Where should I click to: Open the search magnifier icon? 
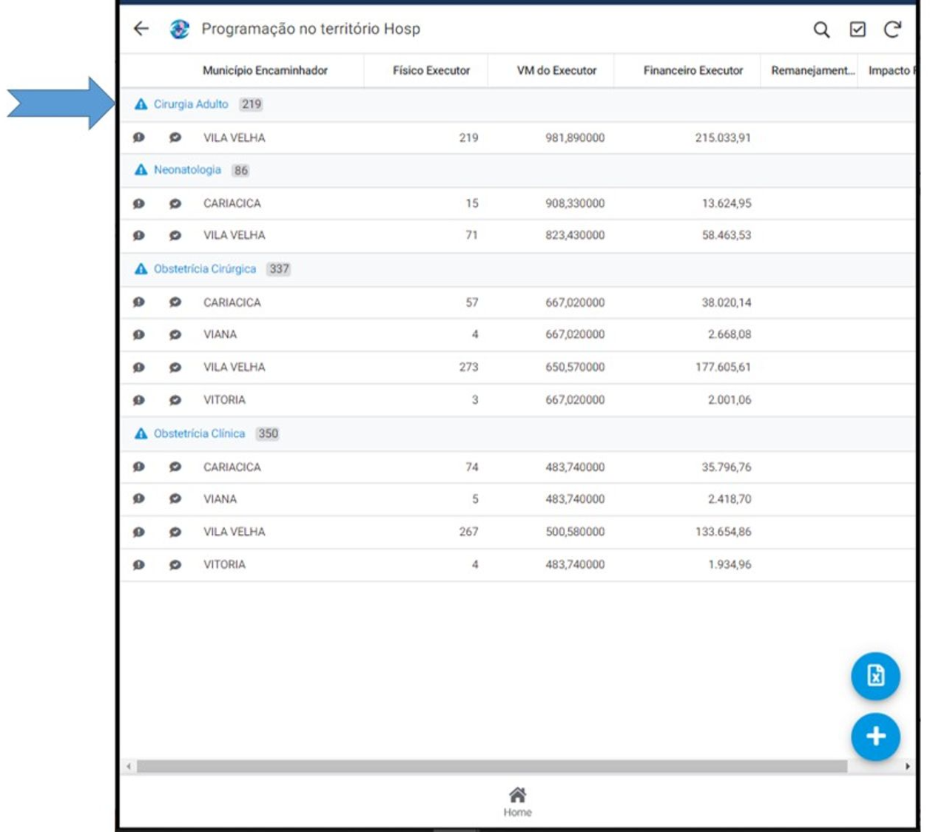point(821,30)
